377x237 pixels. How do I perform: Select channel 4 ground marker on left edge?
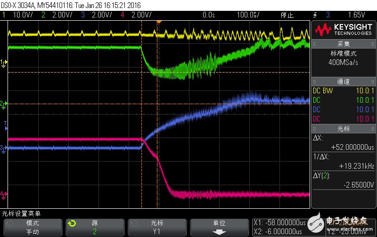[4, 194]
